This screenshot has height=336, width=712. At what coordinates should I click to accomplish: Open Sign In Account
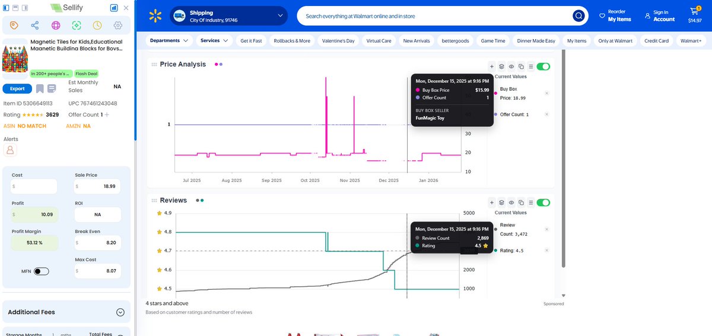[660, 16]
